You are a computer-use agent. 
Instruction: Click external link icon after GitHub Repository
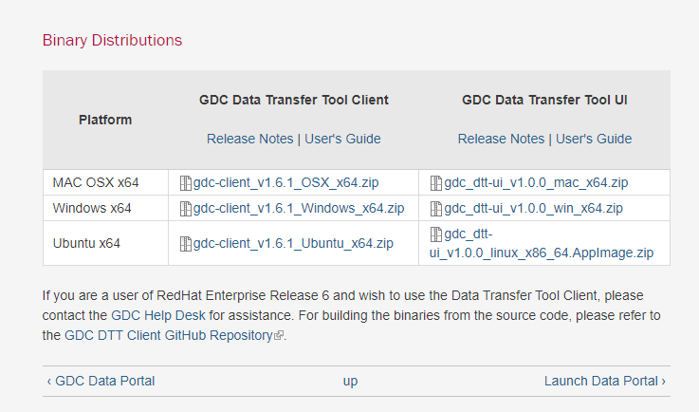pyautogui.click(x=279, y=336)
